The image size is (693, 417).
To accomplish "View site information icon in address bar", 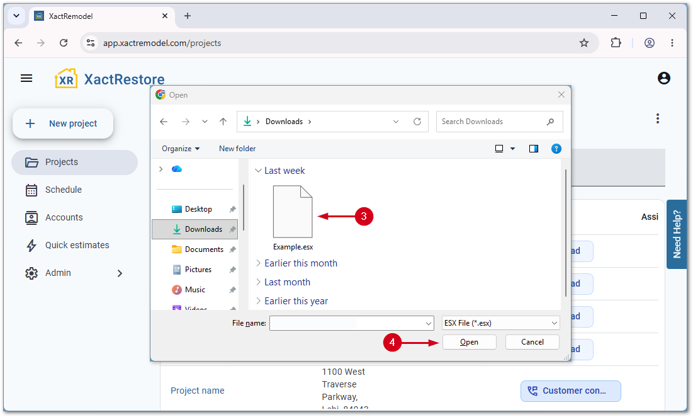I will coord(91,43).
